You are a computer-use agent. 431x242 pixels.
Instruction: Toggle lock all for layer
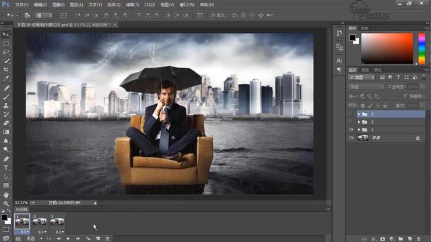click(x=385, y=106)
